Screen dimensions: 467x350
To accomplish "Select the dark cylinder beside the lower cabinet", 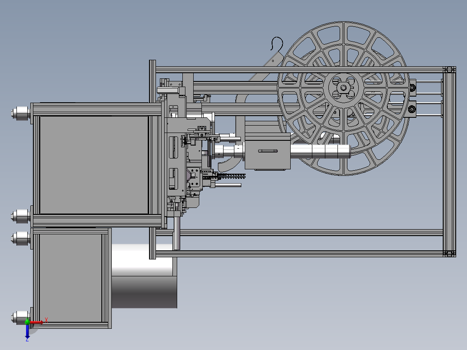I will 144,276.
